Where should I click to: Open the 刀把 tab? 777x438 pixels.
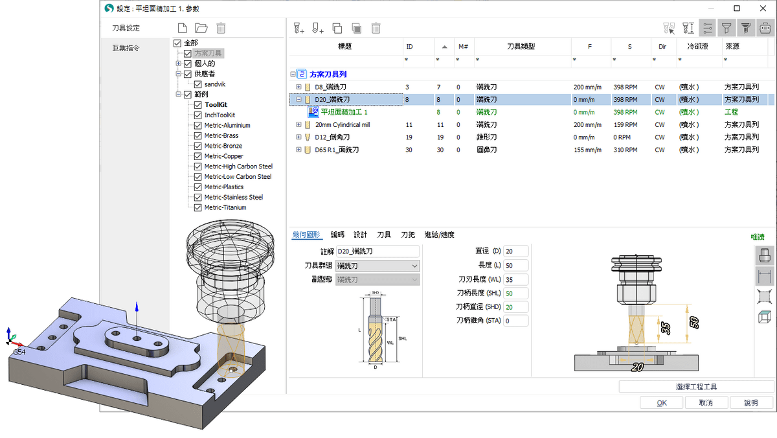point(408,235)
